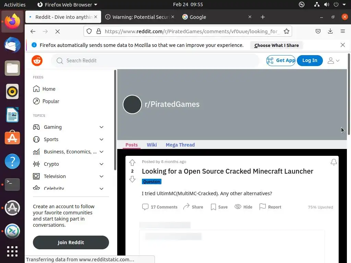The width and height of the screenshot is (351, 263).
Task: Click Choose What I Share button
Action: [x=277, y=45]
